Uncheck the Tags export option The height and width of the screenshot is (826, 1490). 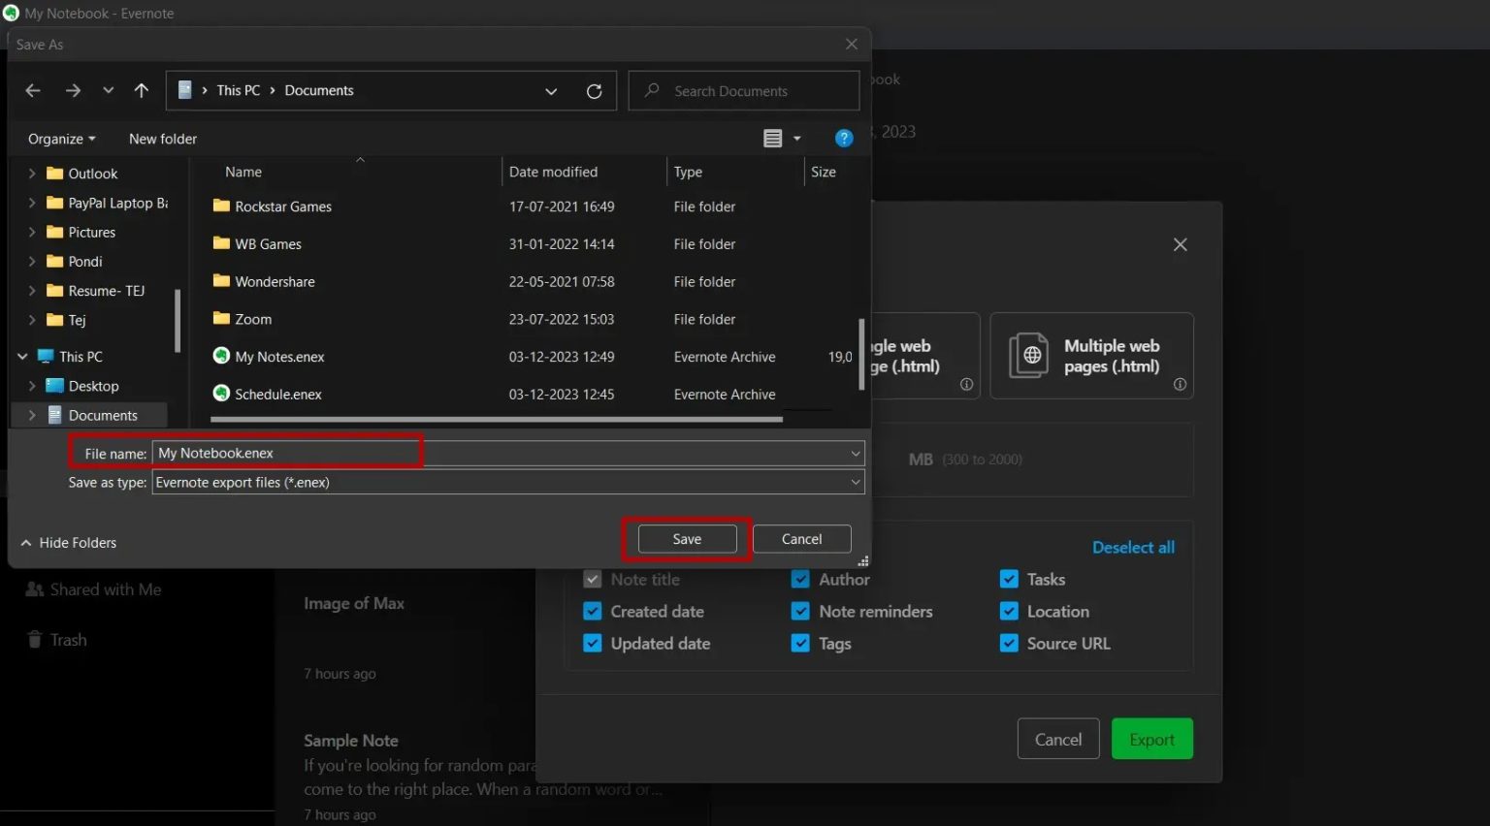(800, 643)
